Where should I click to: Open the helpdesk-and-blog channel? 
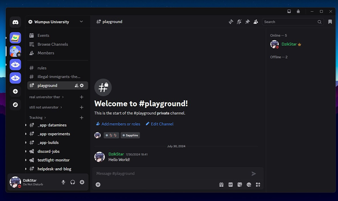pos(58,169)
